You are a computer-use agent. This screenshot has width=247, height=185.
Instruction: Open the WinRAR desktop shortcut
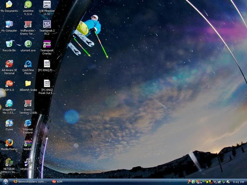(x=28, y=143)
